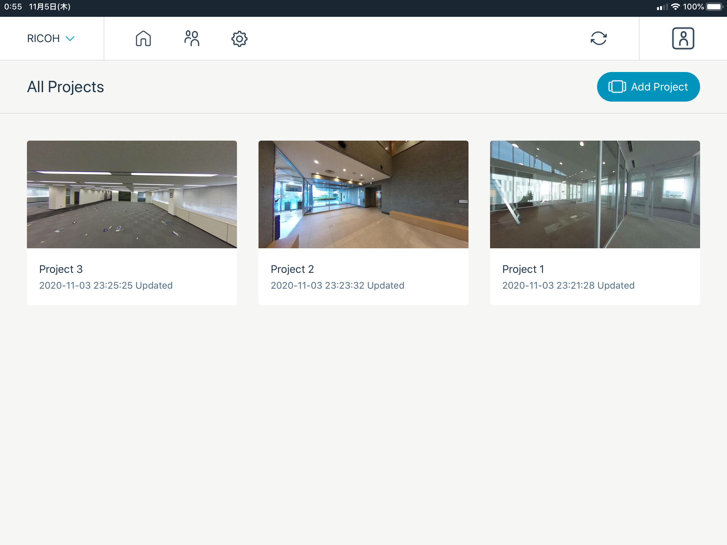Screen dimensions: 727x545
Task: Select the Project 2 title text
Action: pos(292,269)
